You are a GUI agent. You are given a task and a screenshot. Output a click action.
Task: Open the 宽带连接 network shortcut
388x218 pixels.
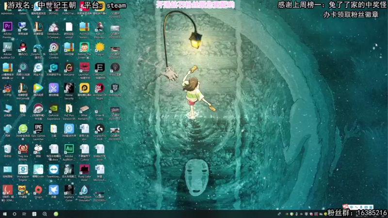23,27
